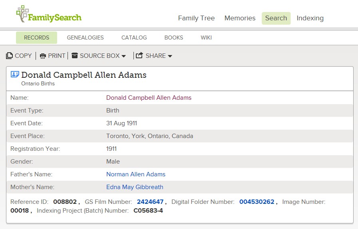
Task: Open the Edna May Gibbreath link
Action: (135, 187)
